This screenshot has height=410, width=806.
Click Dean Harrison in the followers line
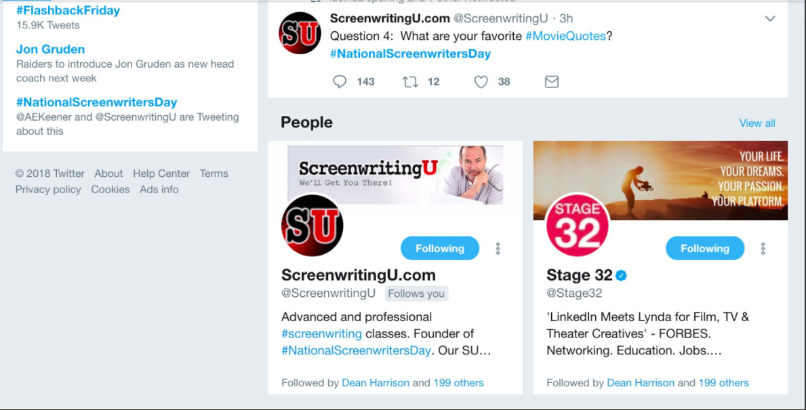(x=376, y=382)
